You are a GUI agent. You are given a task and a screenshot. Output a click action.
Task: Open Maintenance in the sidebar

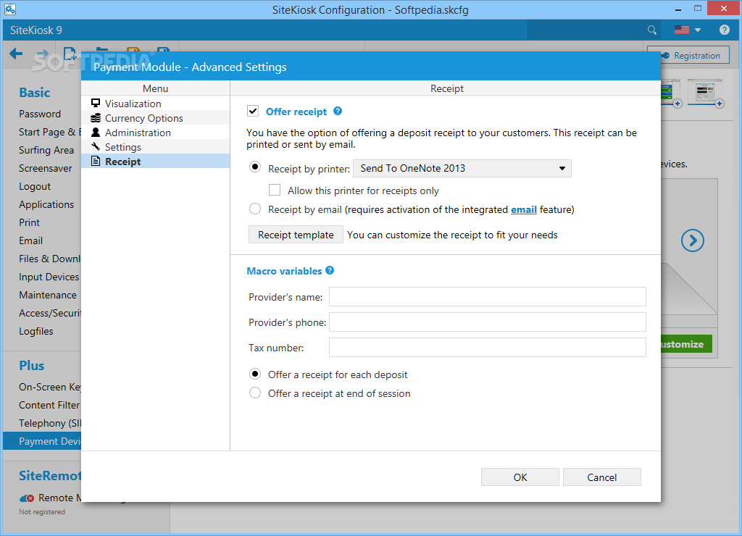(x=48, y=295)
